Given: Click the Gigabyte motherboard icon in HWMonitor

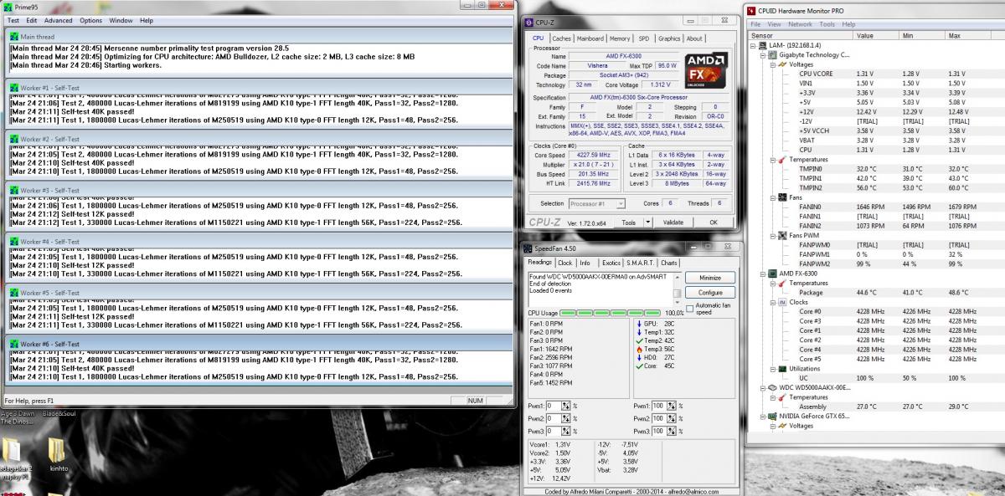Looking at the screenshot, I should click(x=772, y=54).
